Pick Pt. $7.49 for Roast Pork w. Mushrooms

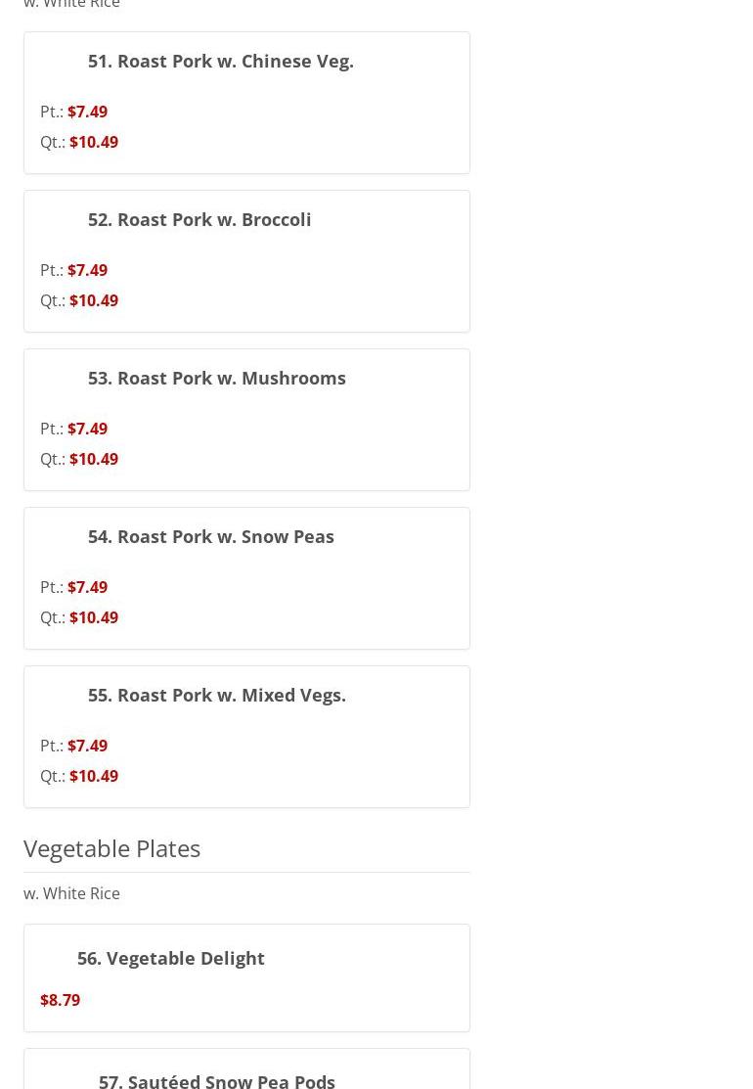(x=73, y=429)
